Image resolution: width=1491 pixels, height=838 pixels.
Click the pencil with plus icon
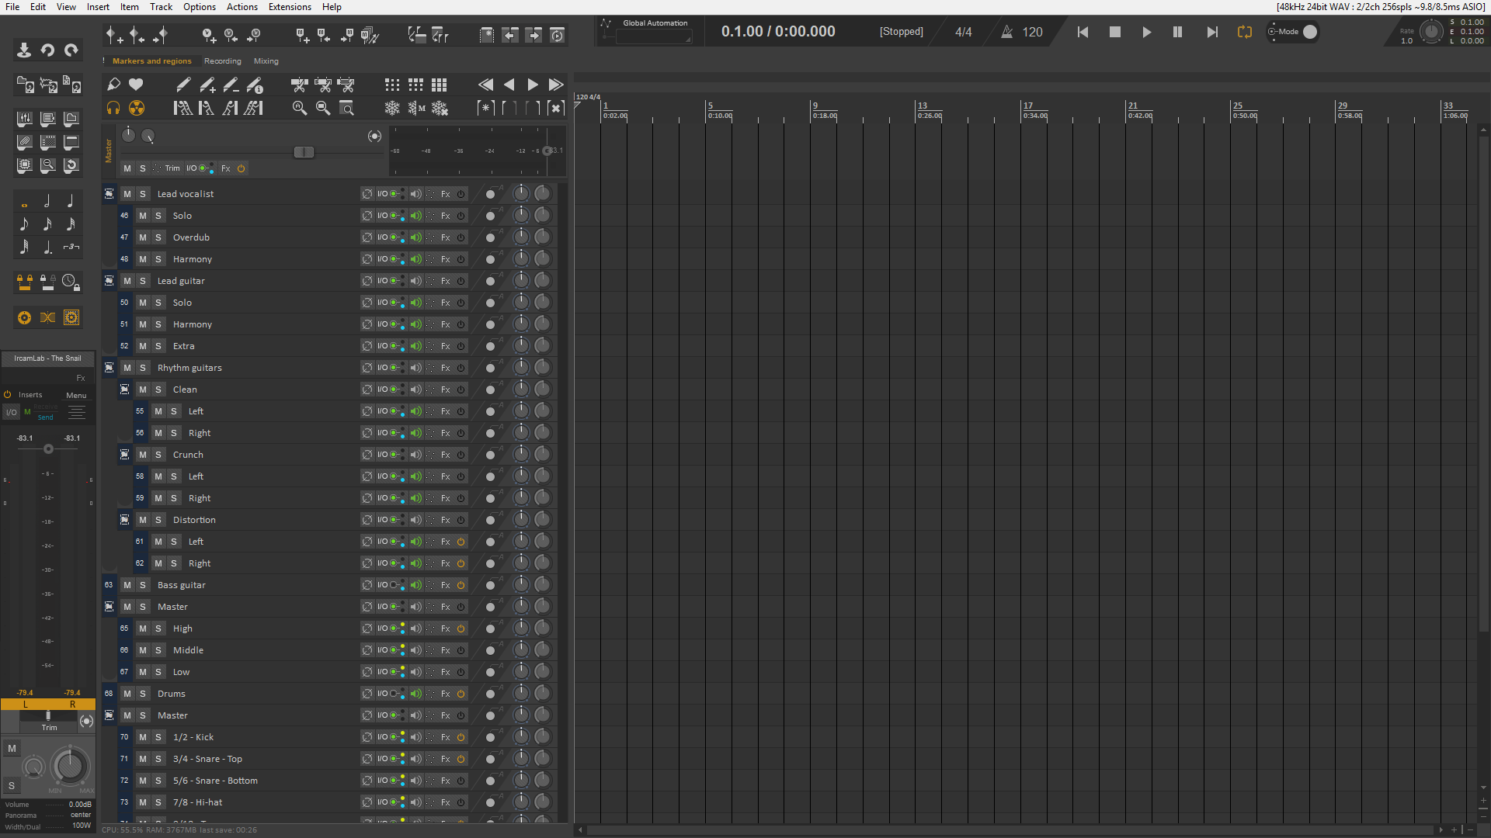(207, 85)
